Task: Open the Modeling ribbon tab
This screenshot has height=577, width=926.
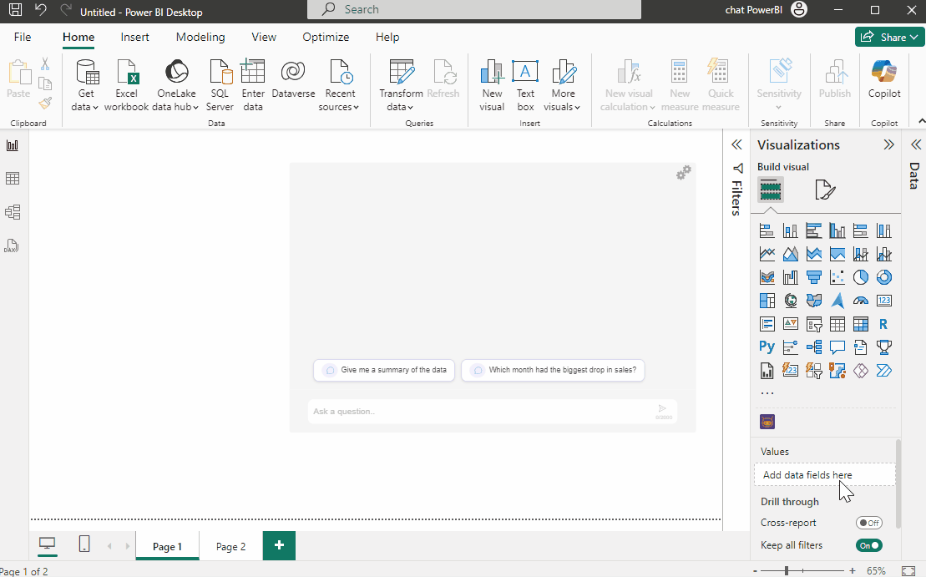Action: pyautogui.click(x=200, y=37)
